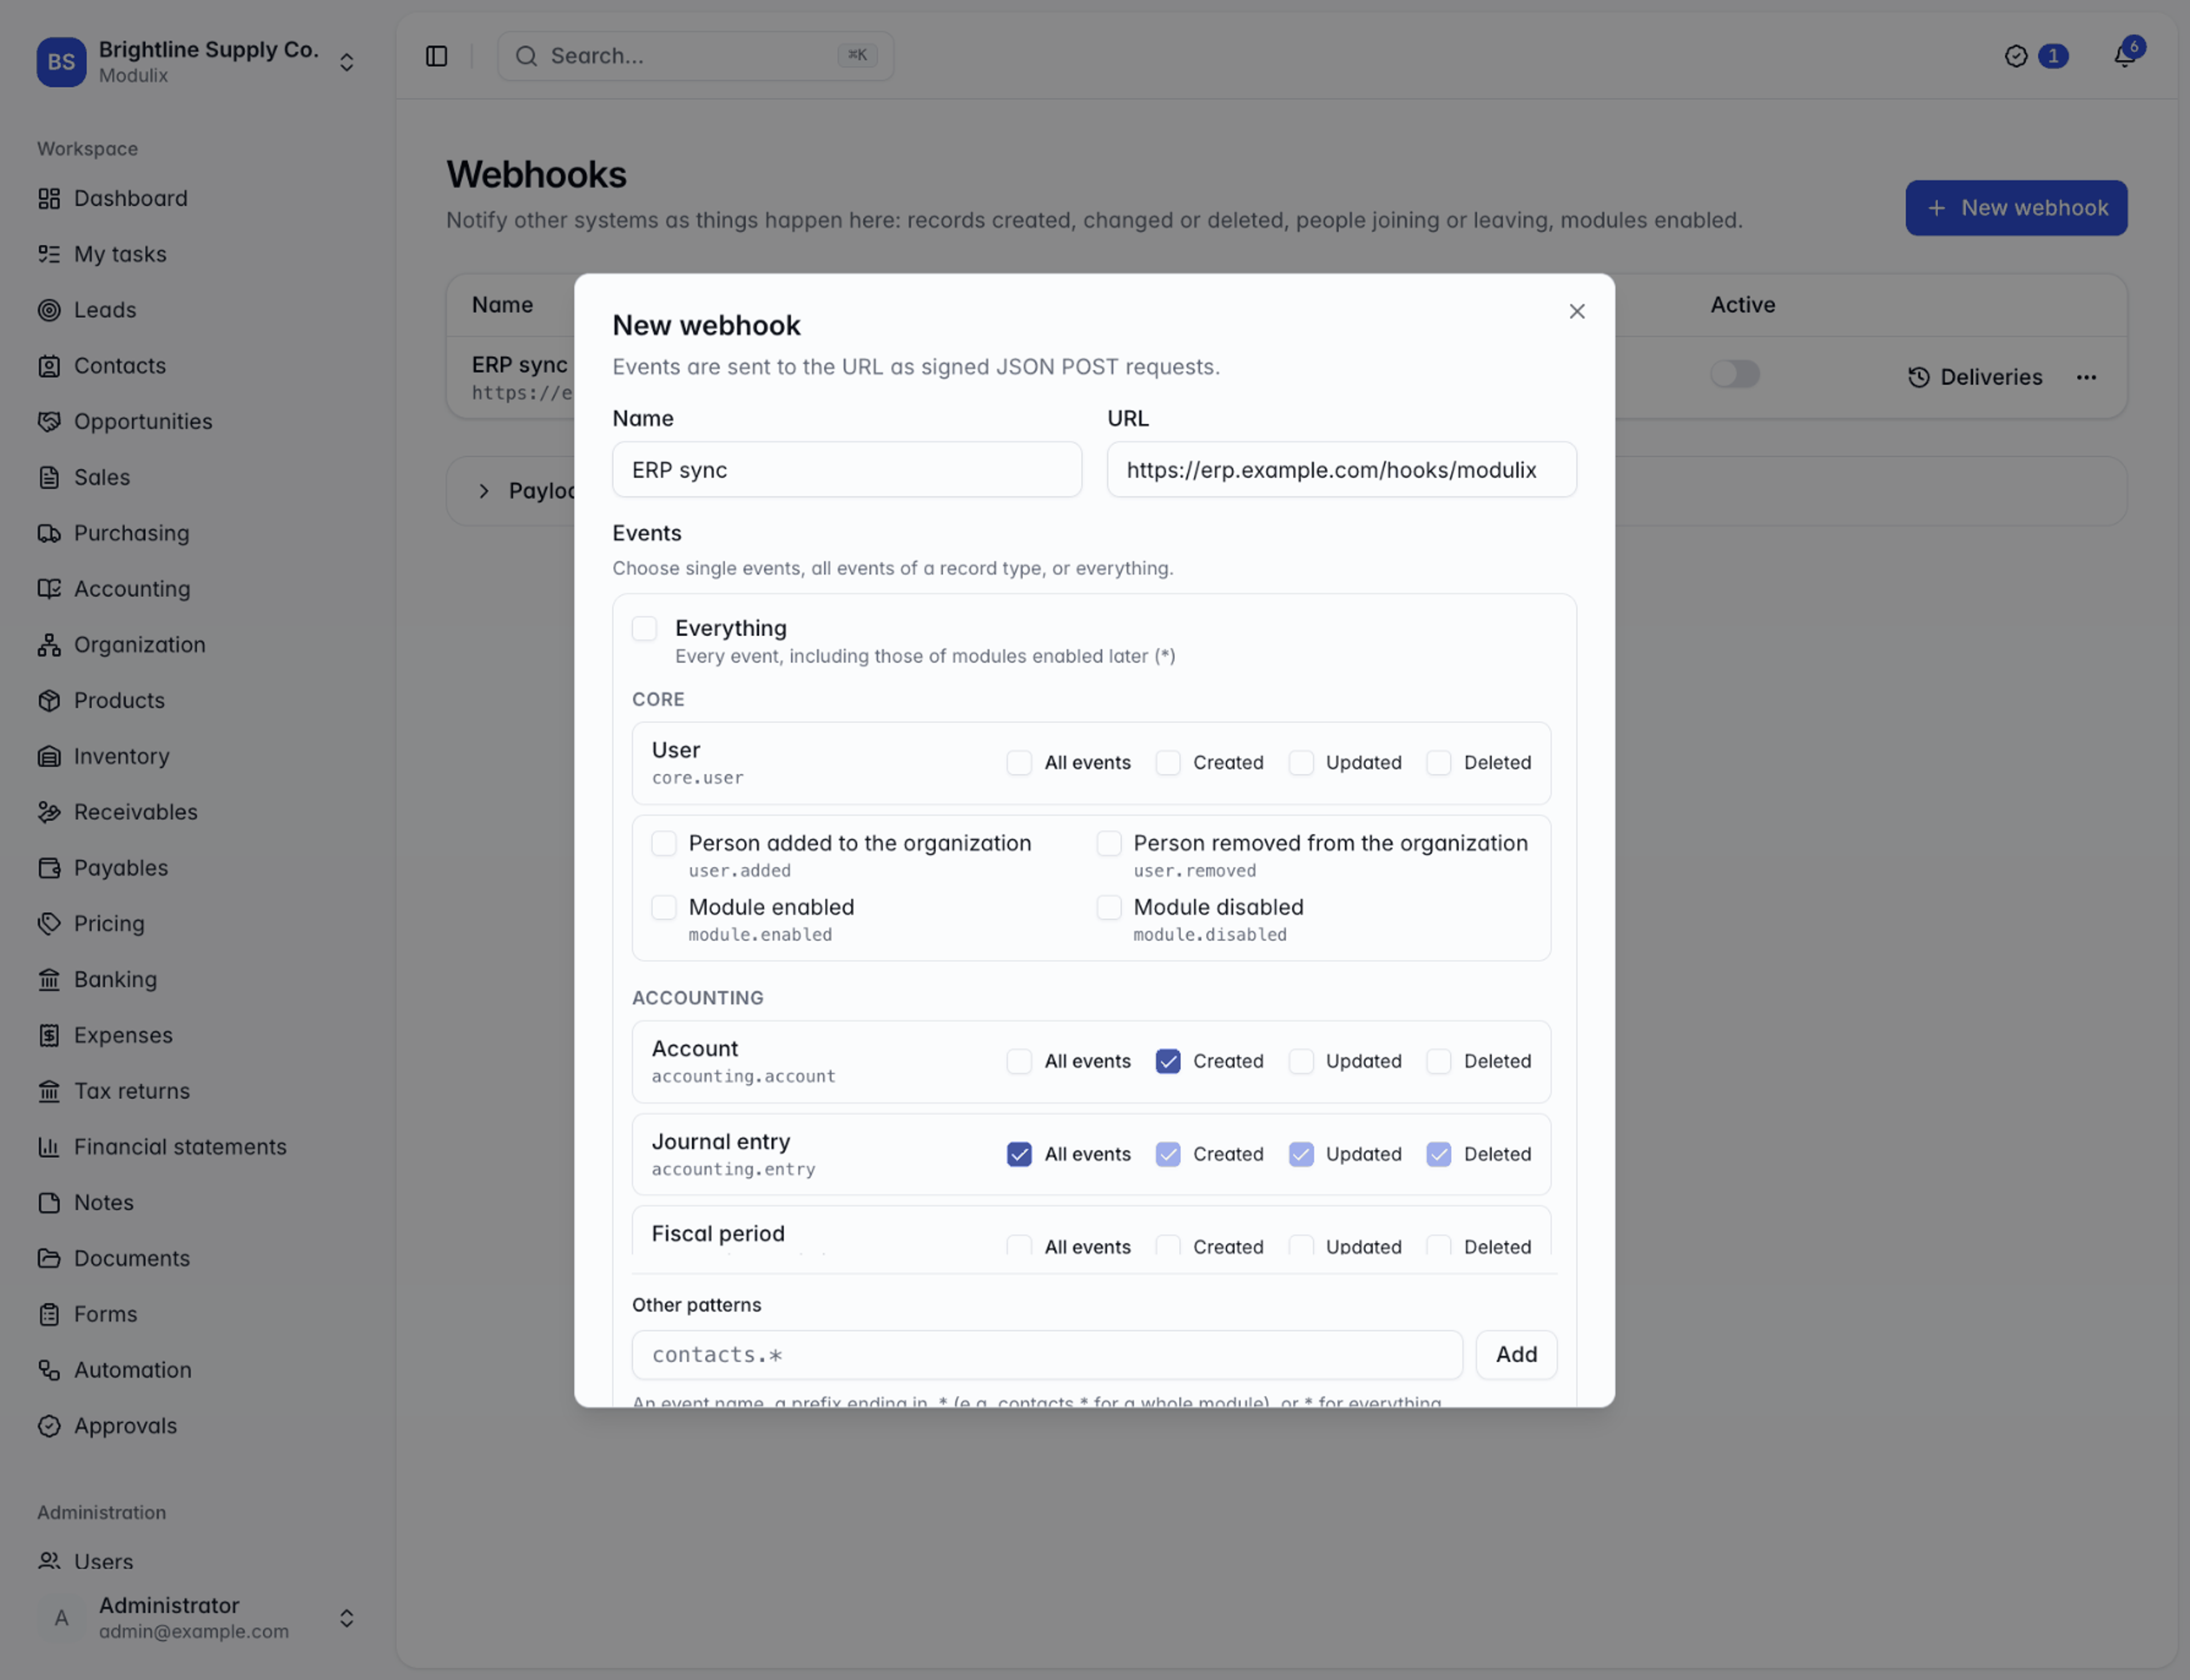
Task: Click the approvals check badge icon in header
Action: (2016, 56)
